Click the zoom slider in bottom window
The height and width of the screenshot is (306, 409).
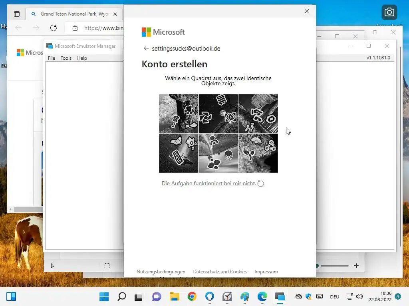point(332,266)
